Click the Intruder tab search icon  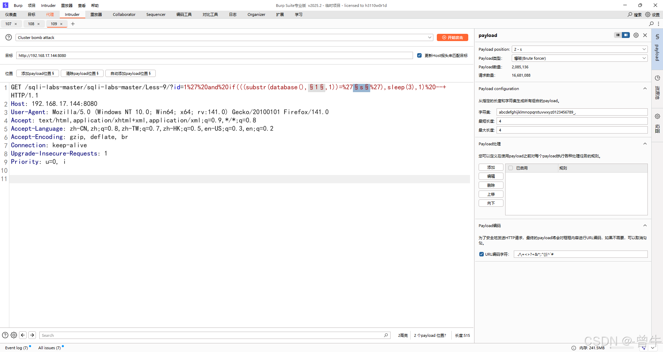[651, 24]
